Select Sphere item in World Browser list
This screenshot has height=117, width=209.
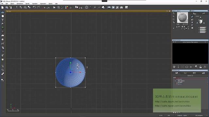tap(180, 84)
